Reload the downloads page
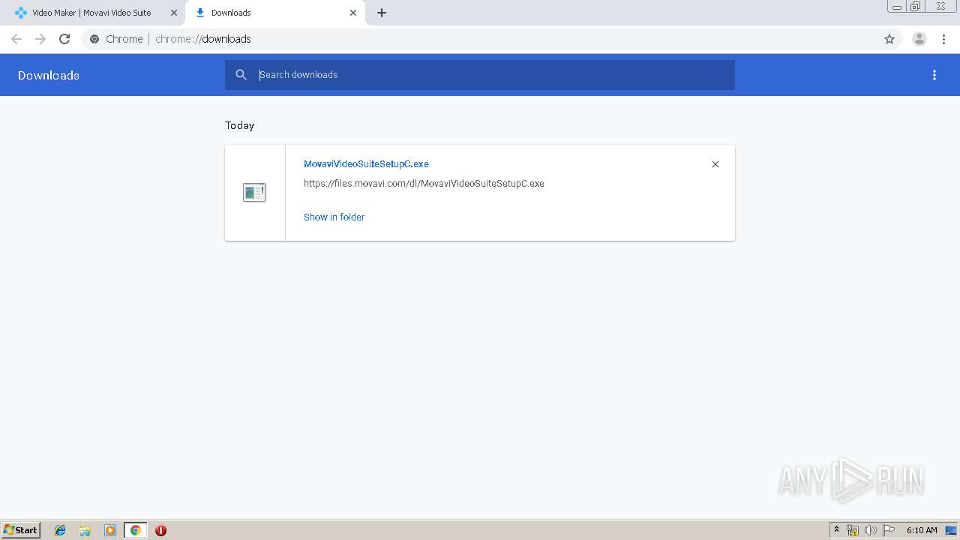960x540 pixels. click(64, 39)
